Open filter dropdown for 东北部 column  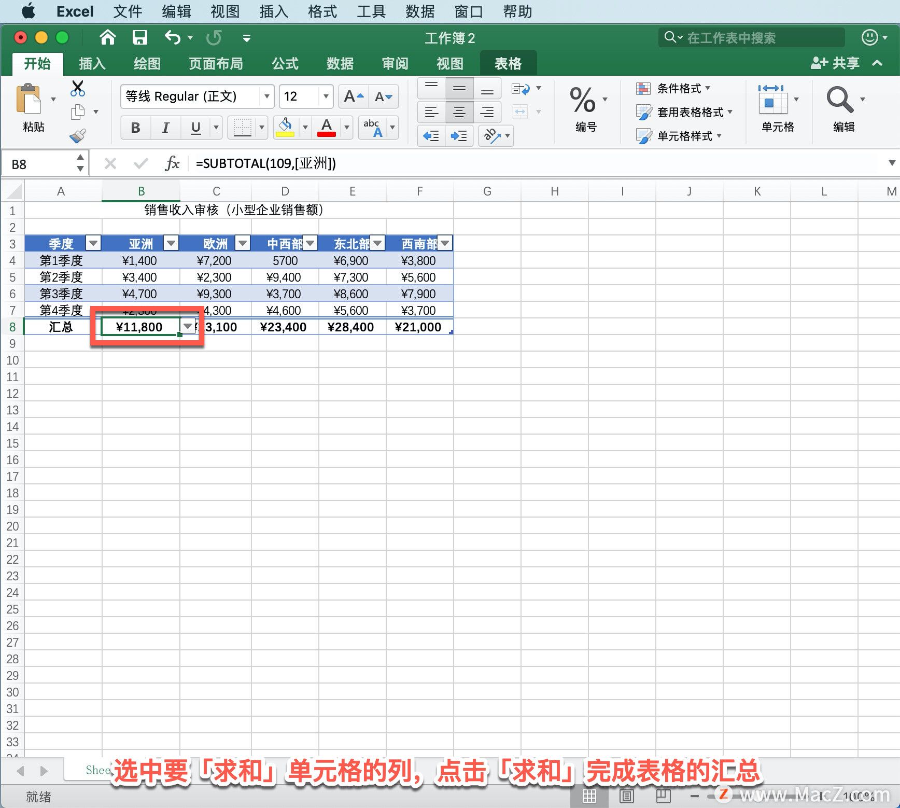pos(377,243)
